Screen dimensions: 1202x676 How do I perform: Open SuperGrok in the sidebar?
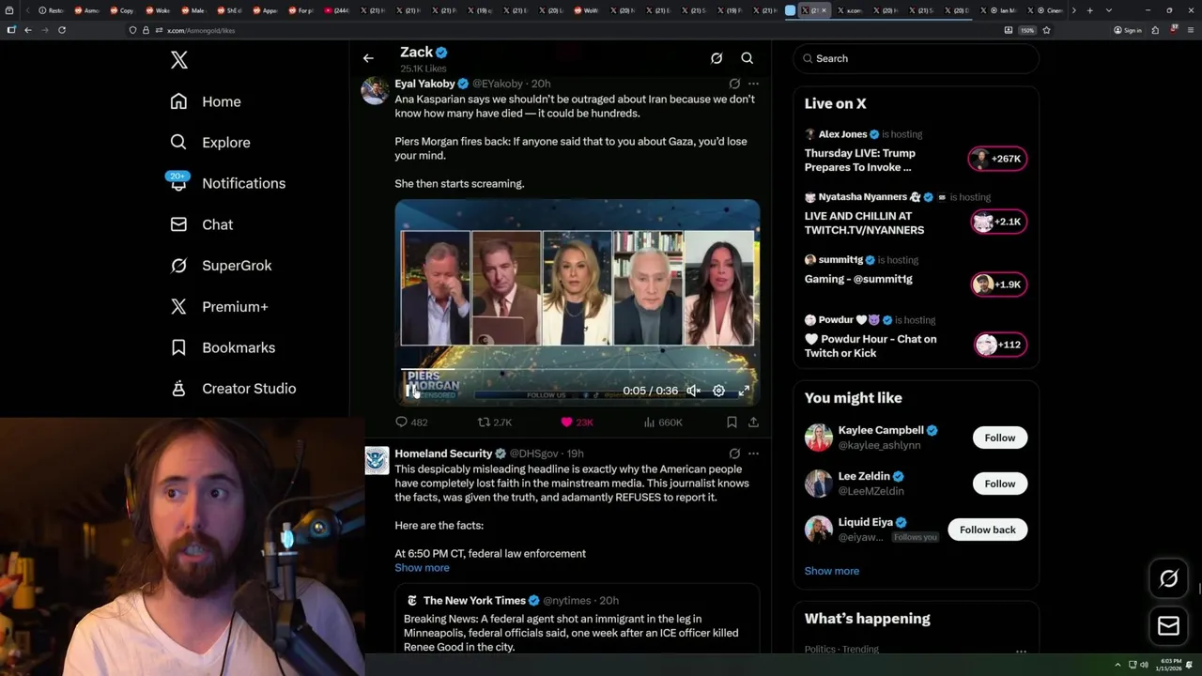point(221,266)
